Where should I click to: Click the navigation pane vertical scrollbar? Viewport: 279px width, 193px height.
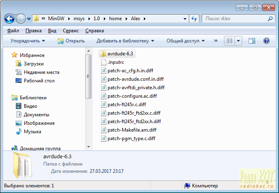[x=88, y=77]
